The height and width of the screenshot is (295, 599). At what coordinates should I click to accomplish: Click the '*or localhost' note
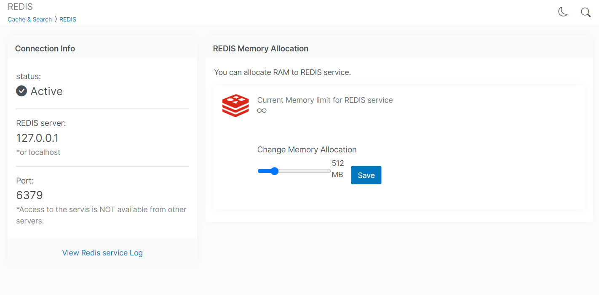38,152
